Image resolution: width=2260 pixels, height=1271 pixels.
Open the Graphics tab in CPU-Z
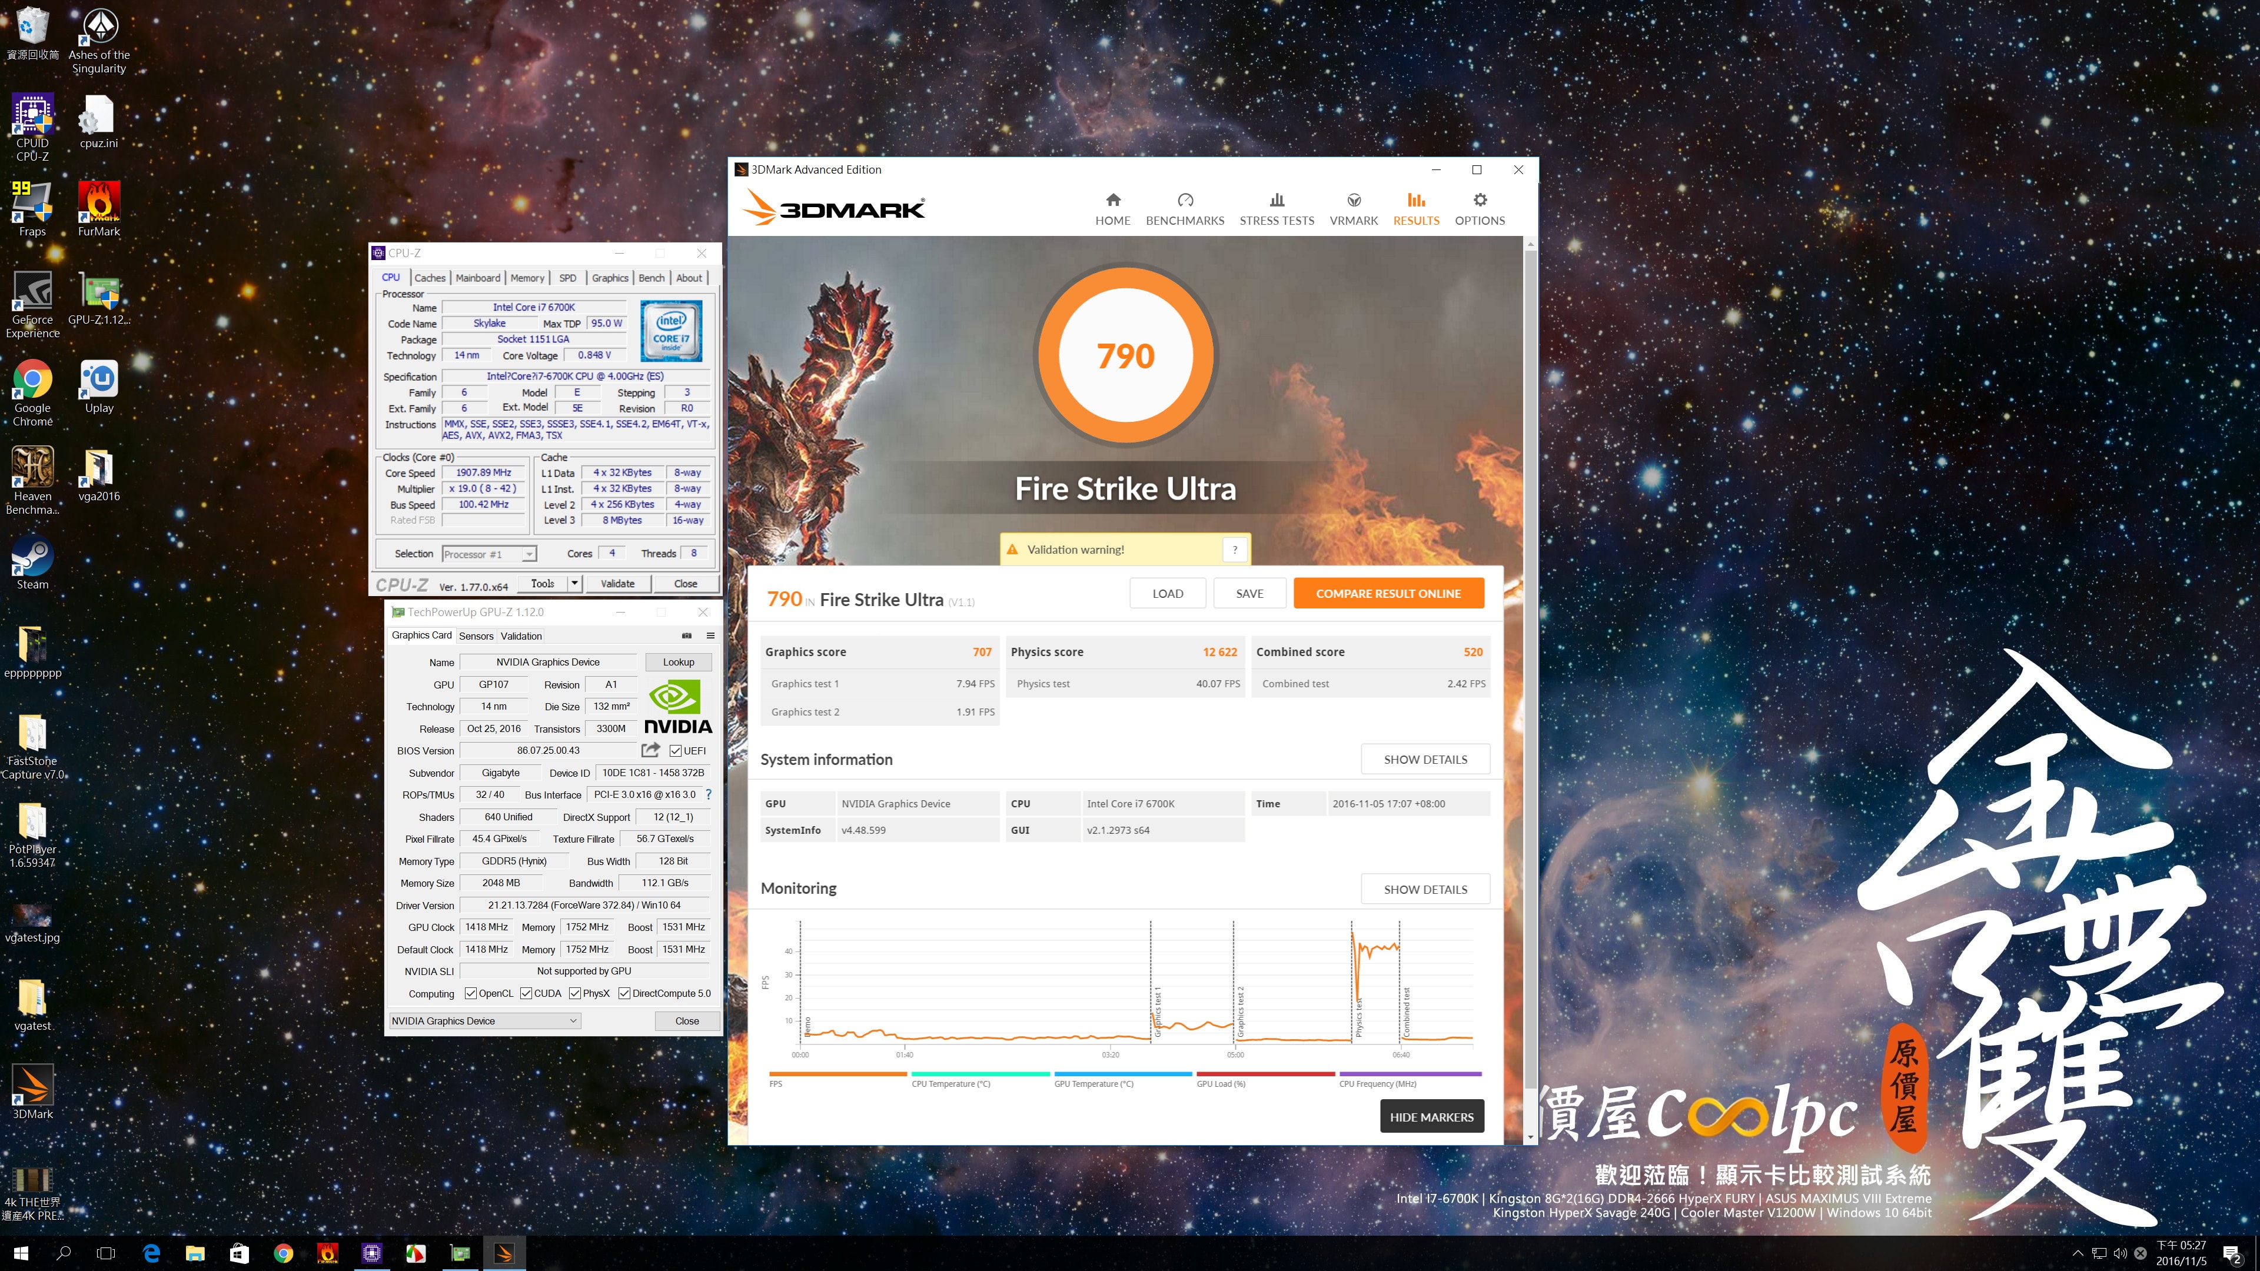pyautogui.click(x=610, y=278)
